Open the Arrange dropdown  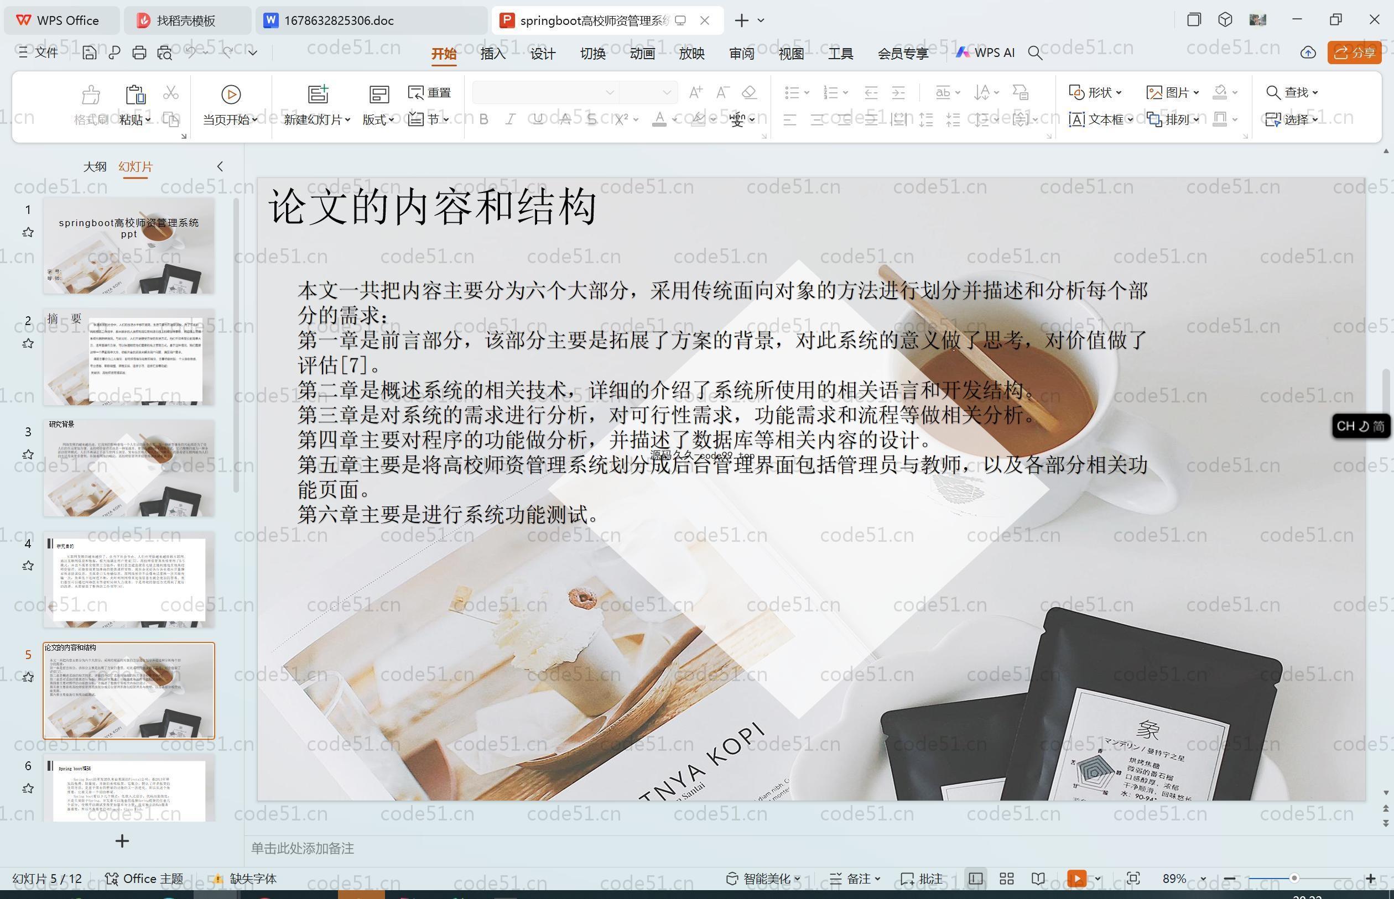tap(1173, 119)
